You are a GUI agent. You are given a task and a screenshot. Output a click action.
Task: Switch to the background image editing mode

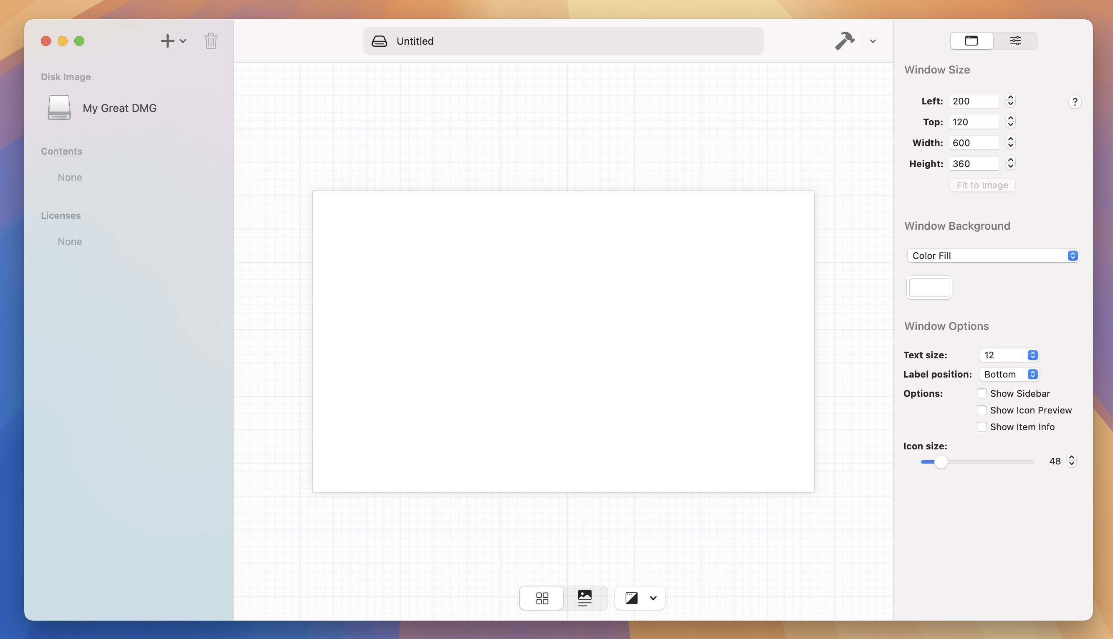[x=586, y=598]
